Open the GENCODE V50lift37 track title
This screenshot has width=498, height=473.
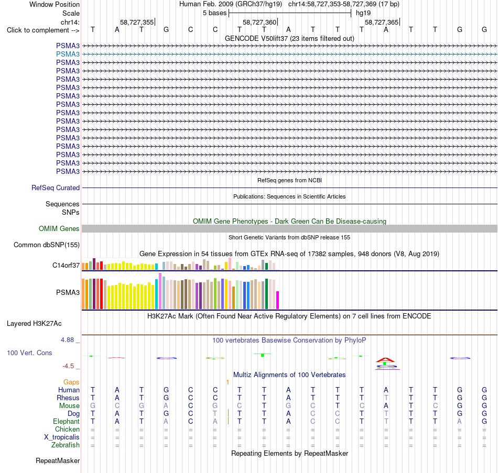[x=289, y=38]
